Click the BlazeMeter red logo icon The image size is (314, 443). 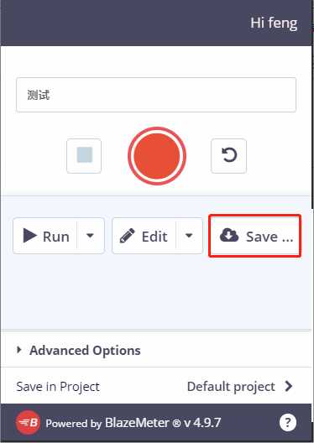[28, 423]
